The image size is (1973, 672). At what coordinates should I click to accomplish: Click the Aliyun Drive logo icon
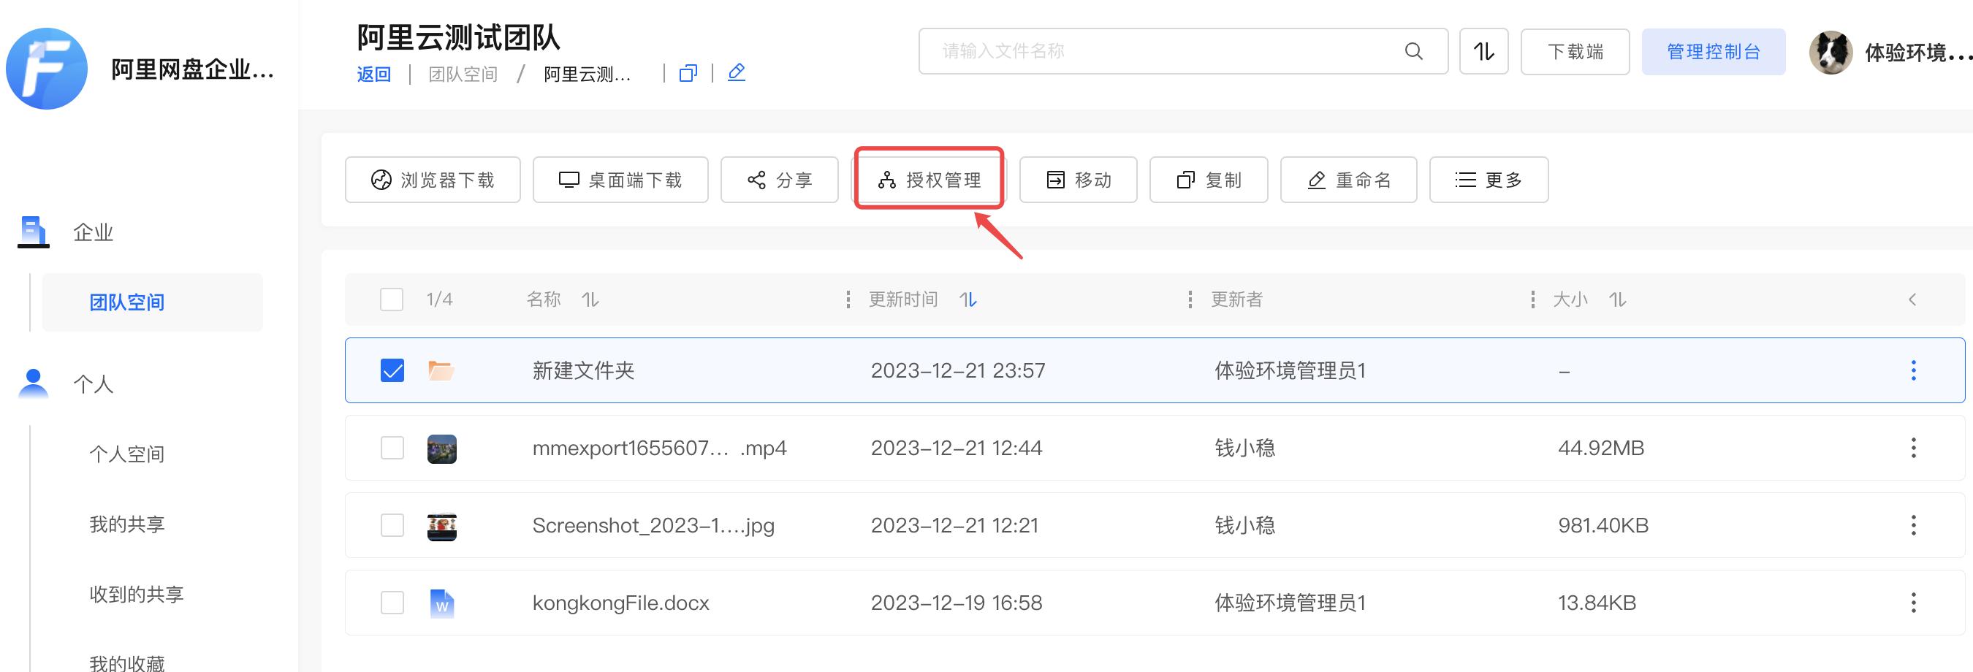point(46,68)
